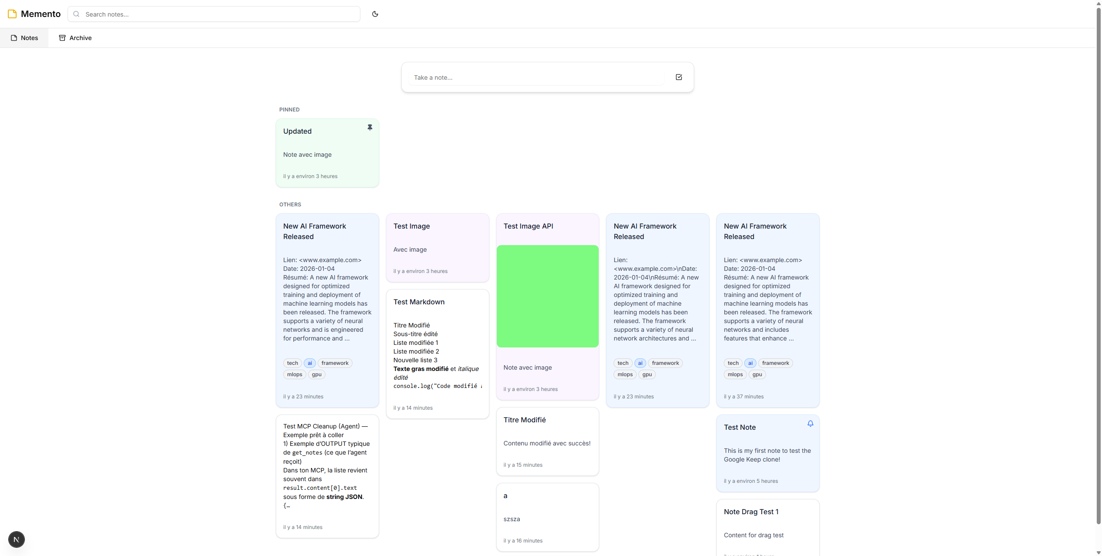Click the Archive box icon

click(x=62, y=38)
